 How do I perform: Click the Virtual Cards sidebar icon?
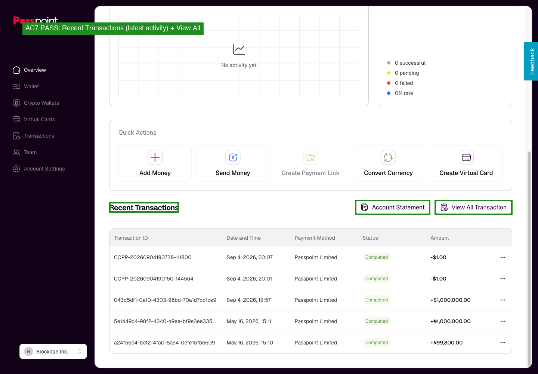(16, 119)
